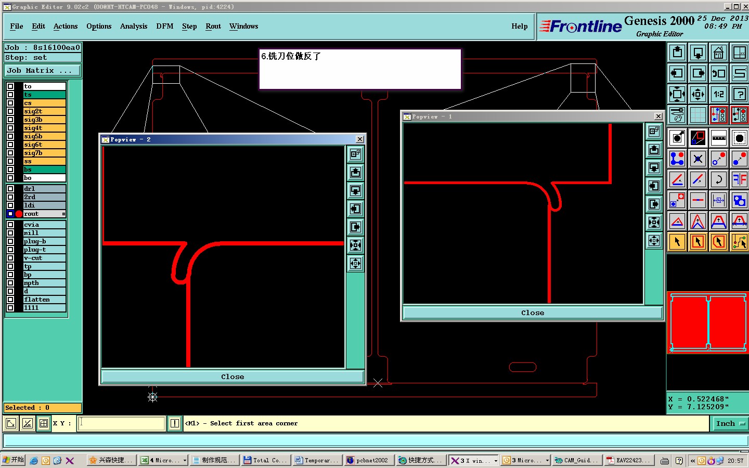Select the polygon area select tool
749x468 pixels.
(719, 242)
